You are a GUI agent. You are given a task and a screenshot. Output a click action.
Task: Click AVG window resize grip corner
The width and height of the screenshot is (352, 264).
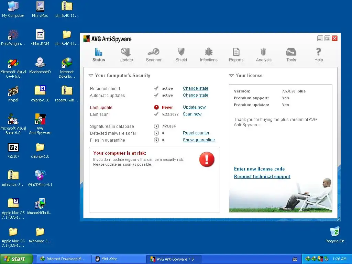[339, 219]
